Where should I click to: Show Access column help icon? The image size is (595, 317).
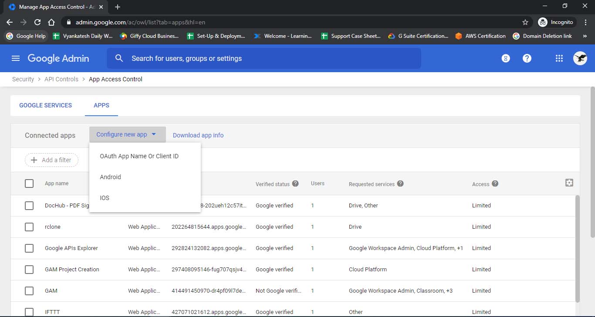tap(495, 184)
